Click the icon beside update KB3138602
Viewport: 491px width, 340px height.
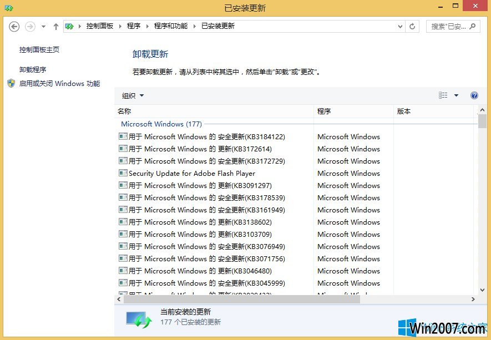pos(123,222)
